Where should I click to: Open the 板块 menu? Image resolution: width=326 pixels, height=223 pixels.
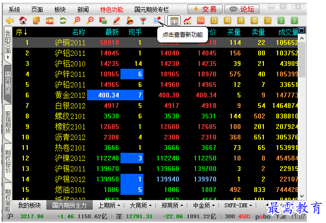click(x=60, y=9)
